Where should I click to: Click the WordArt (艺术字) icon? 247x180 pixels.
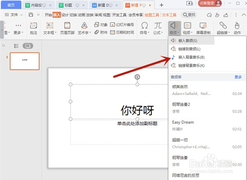click(x=84, y=26)
